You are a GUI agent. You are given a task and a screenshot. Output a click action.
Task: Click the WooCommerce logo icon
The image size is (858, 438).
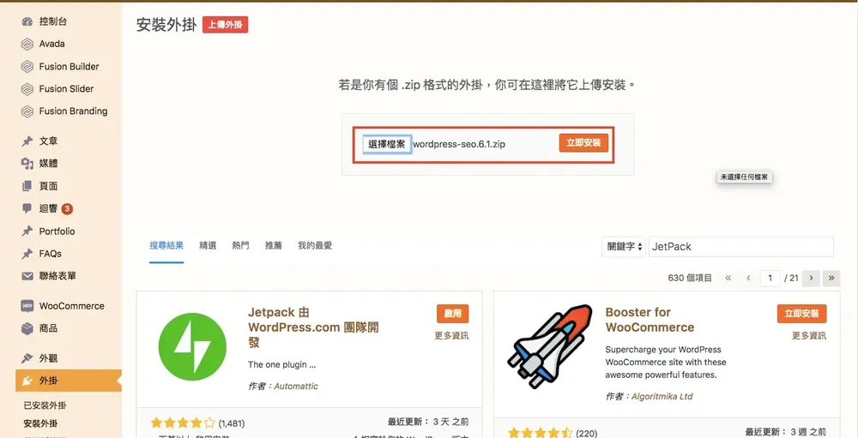(27, 306)
